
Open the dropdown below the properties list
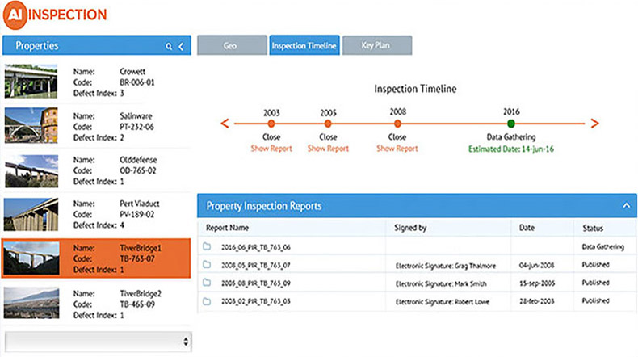[x=98, y=342]
